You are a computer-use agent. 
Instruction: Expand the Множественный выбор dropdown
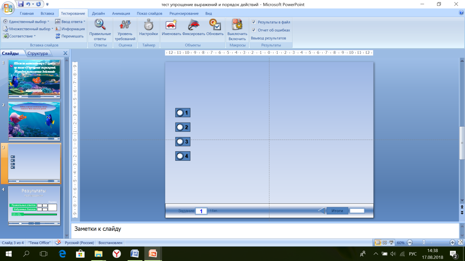(53, 29)
